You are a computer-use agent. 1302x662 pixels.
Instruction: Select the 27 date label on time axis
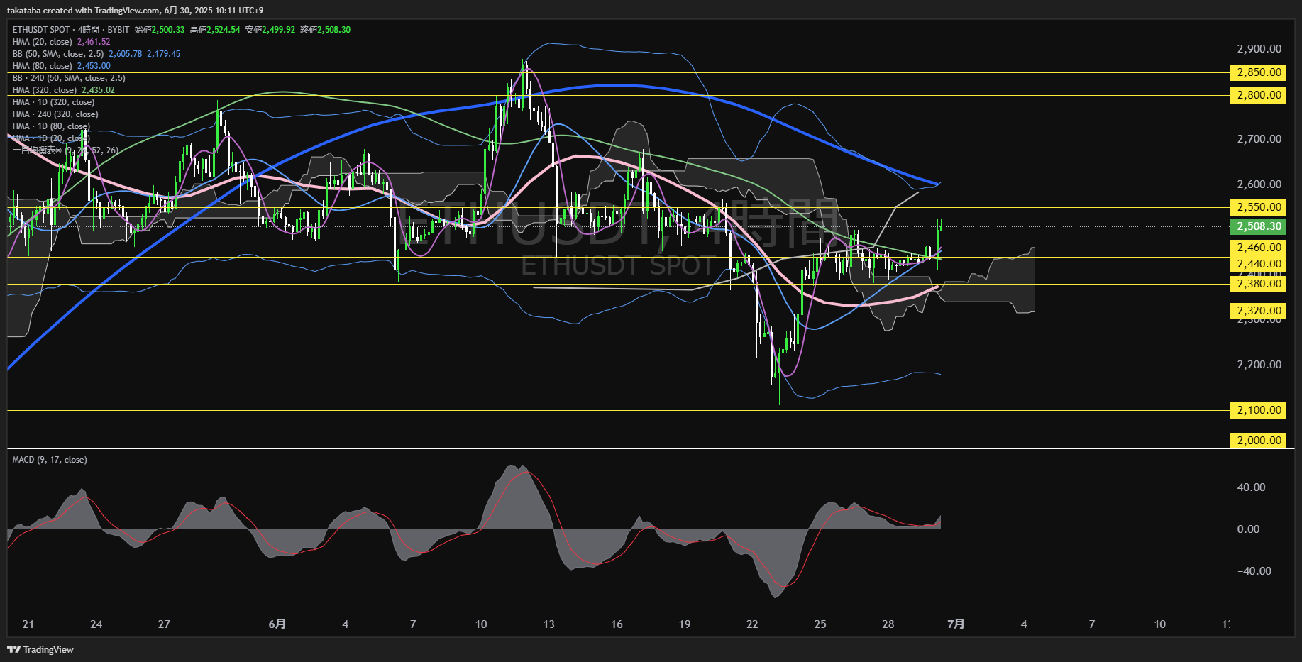(164, 624)
